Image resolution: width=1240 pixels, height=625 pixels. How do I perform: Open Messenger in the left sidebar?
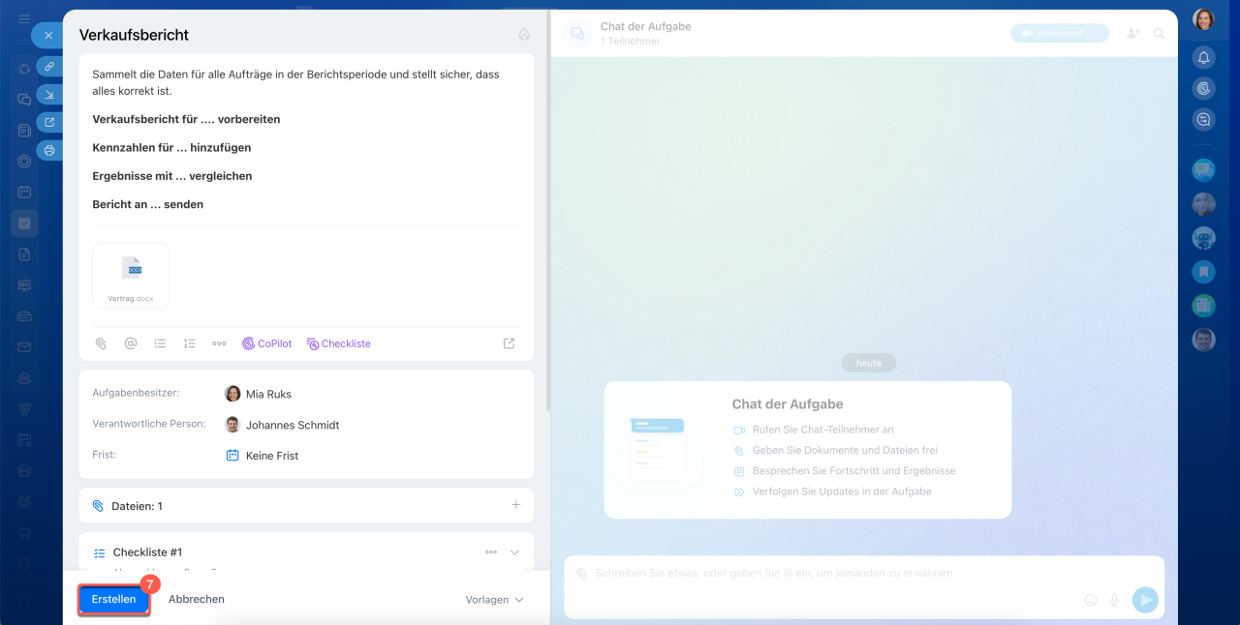point(24,99)
